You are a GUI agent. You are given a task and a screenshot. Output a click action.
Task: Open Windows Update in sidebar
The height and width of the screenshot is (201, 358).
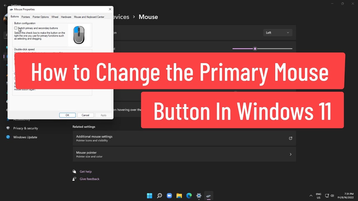tap(25, 137)
